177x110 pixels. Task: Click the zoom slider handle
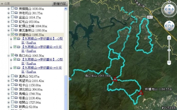[x=169, y=50]
